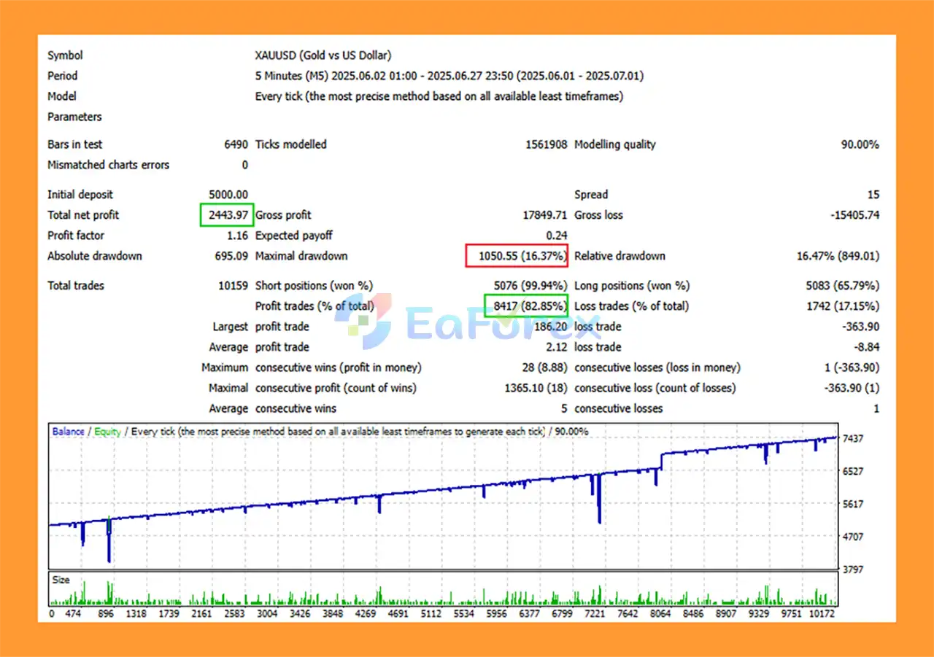Image resolution: width=934 pixels, height=657 pixels.
Task: Click the 10172 marker on the horizontal axis
Action: 821,614
